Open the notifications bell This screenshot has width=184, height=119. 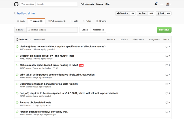(156, 4)
